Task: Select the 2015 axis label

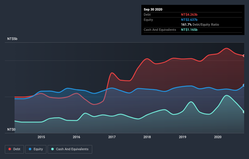Action: point(41,137)
